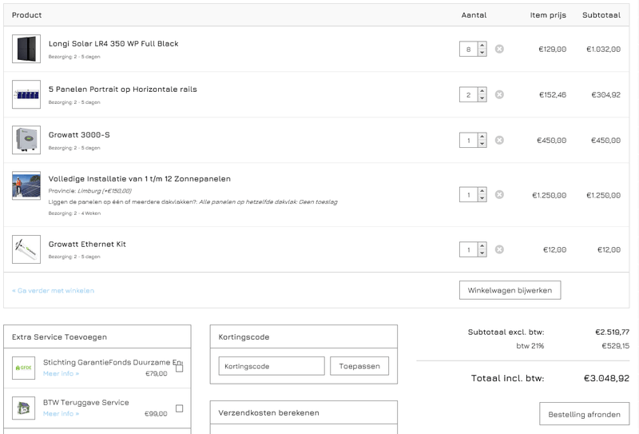Click the €1.032,00 subtotal for Longi Solar
This screenshot has height=434, width=639.
point(604,50)
